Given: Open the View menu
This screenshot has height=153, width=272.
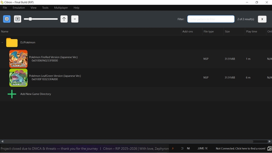Looking at the screenshot, I should tap(33, 7).
